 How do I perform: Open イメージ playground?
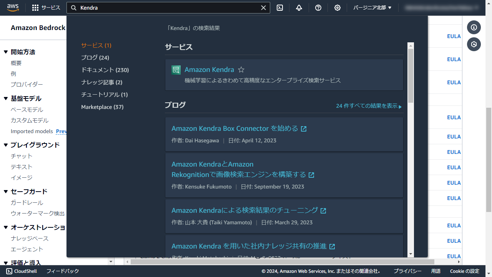coord(22,178)
